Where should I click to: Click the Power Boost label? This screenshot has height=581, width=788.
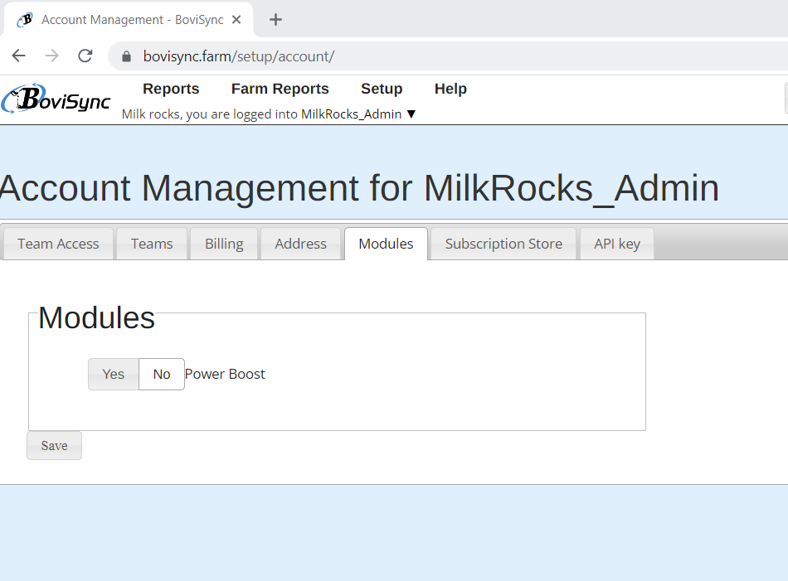pos(225,374)
